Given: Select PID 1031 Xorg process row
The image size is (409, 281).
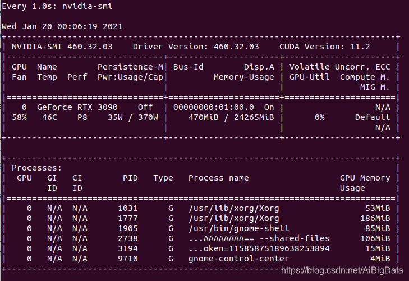Looking at the screenshot, I should pos(201,208).
